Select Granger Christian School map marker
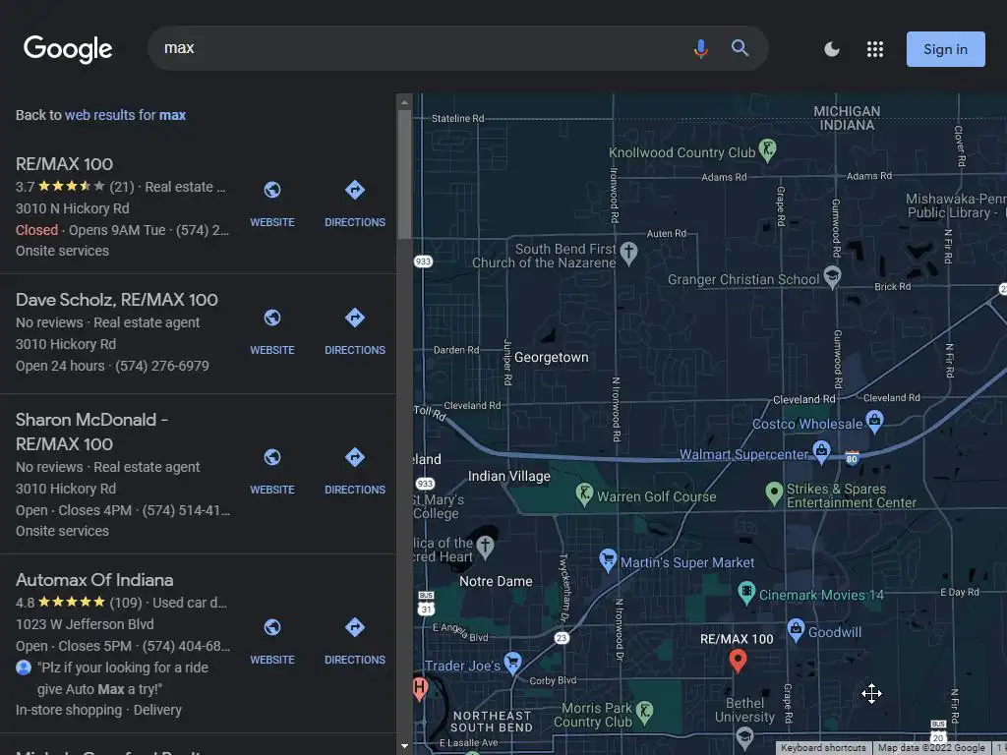Viewport: 1007px width, 755px height. (832, 276)
